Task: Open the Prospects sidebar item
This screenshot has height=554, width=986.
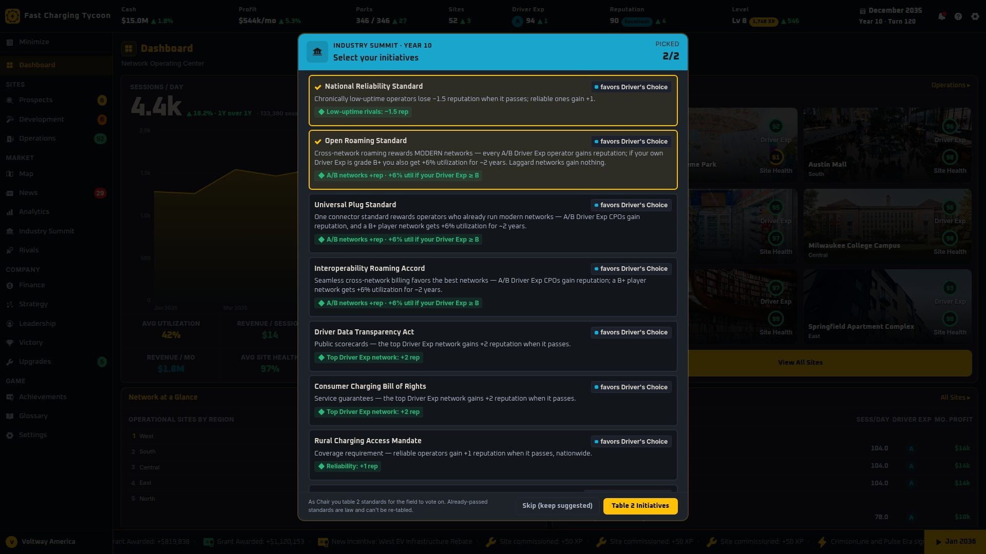Action: click(x=56, y=100)
